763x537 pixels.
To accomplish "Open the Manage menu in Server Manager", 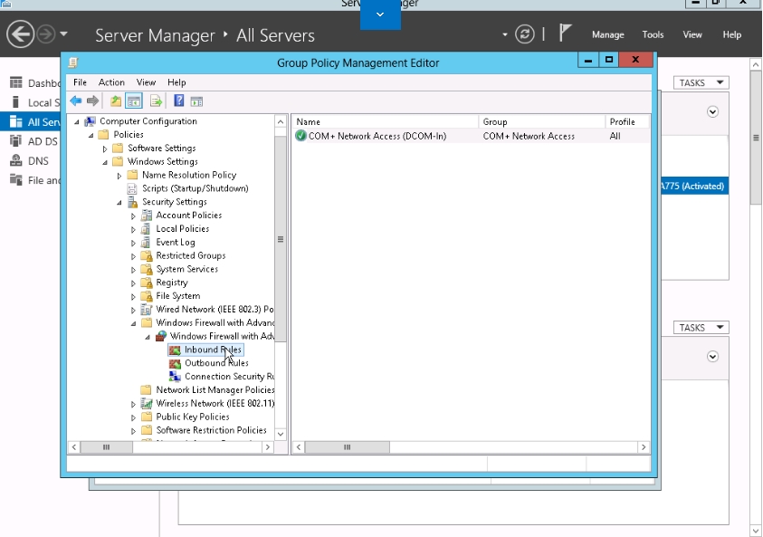I will coord(607,34).
